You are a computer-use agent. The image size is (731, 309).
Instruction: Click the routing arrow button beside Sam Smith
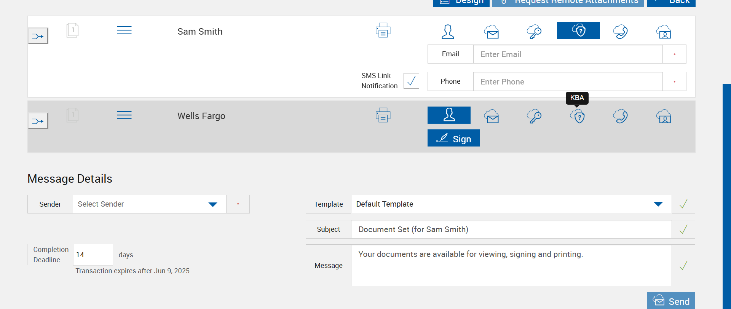pyautogui.click(x=38, y=36)
